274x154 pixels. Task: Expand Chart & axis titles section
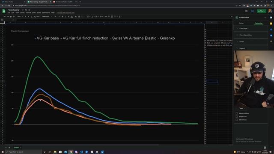[251, 35]
